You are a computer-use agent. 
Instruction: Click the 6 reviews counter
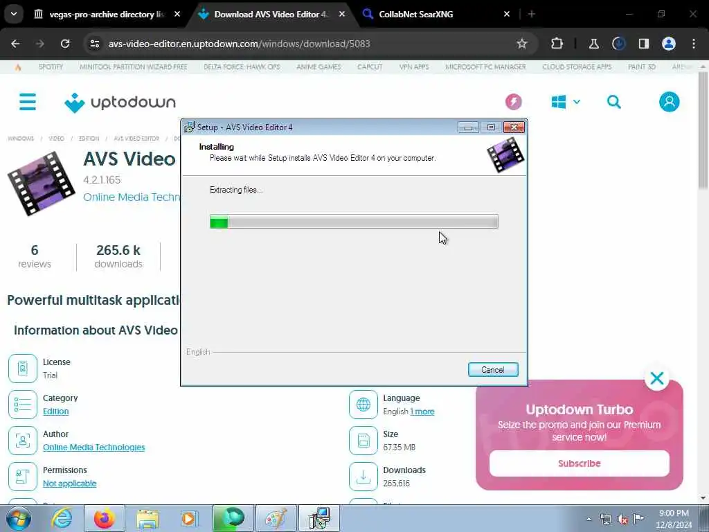[35, 256]
